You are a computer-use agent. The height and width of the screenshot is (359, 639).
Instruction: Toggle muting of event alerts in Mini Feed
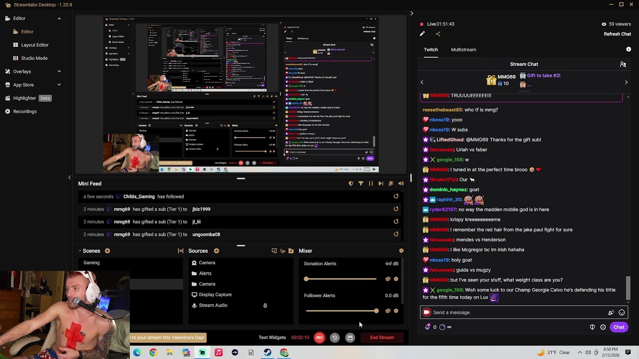coord(391,183)
